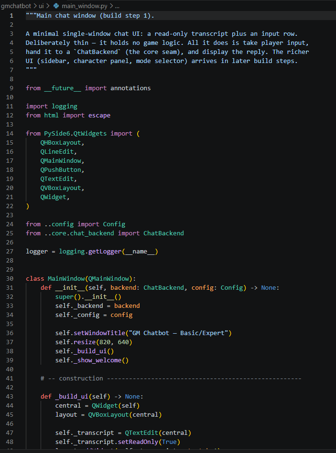Screen dimensions: 336x453
Task: Click line number 43 in gutter
Action: click(10, 396)
